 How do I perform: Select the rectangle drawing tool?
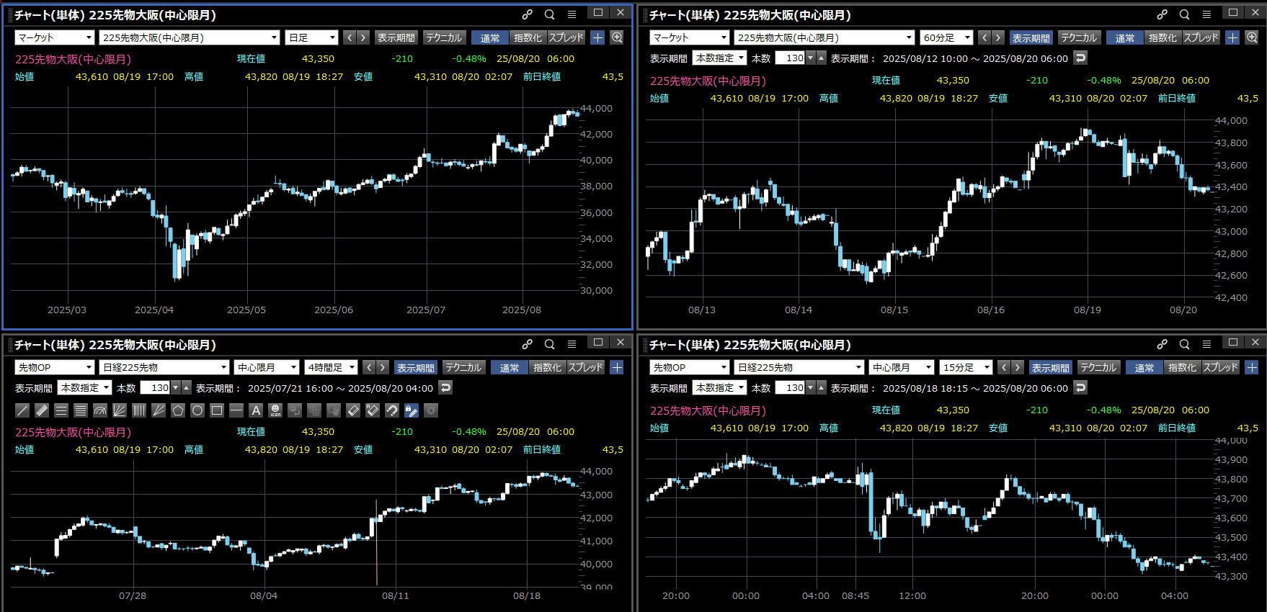click(x=217, y=410)
